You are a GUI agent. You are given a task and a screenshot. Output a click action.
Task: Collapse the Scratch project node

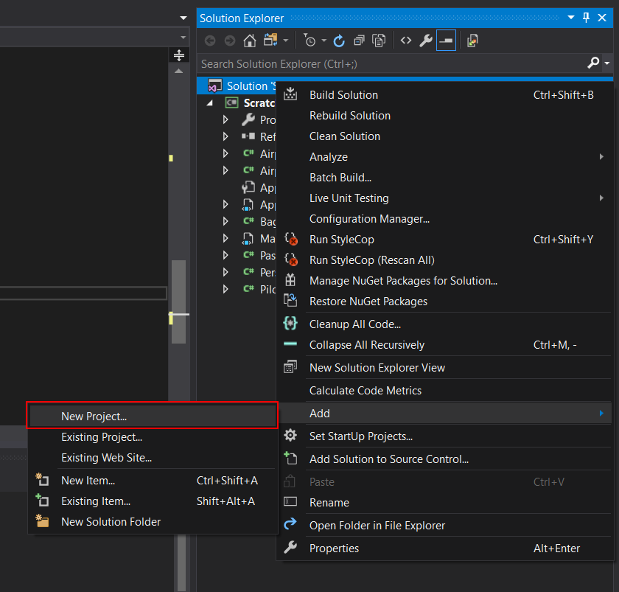pos(210,103)
